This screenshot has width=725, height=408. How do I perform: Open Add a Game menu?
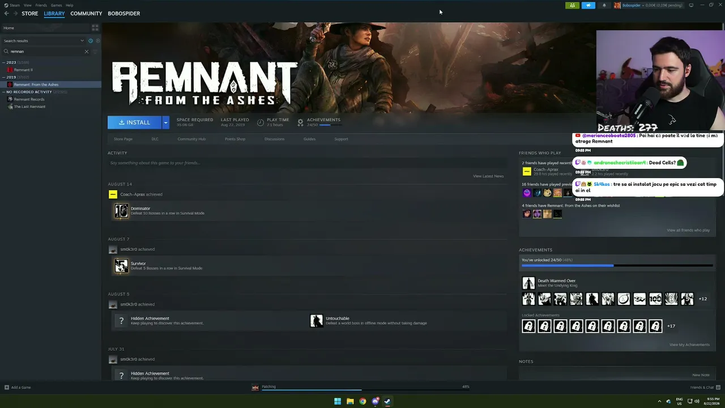(18, 388)
